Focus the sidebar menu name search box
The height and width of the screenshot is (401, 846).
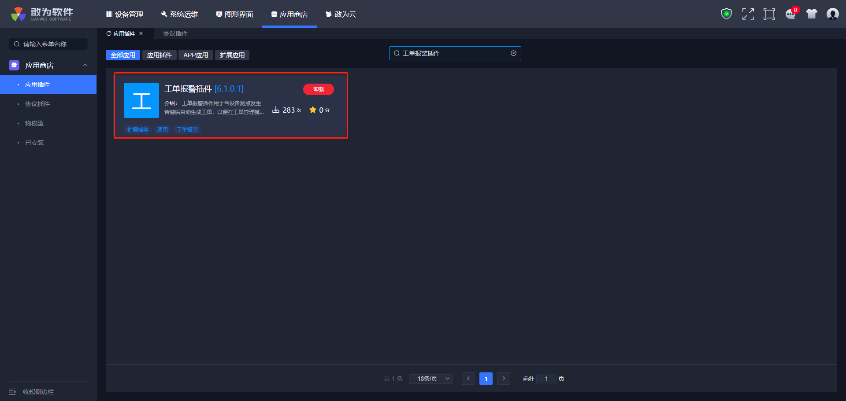pos(48,44)
